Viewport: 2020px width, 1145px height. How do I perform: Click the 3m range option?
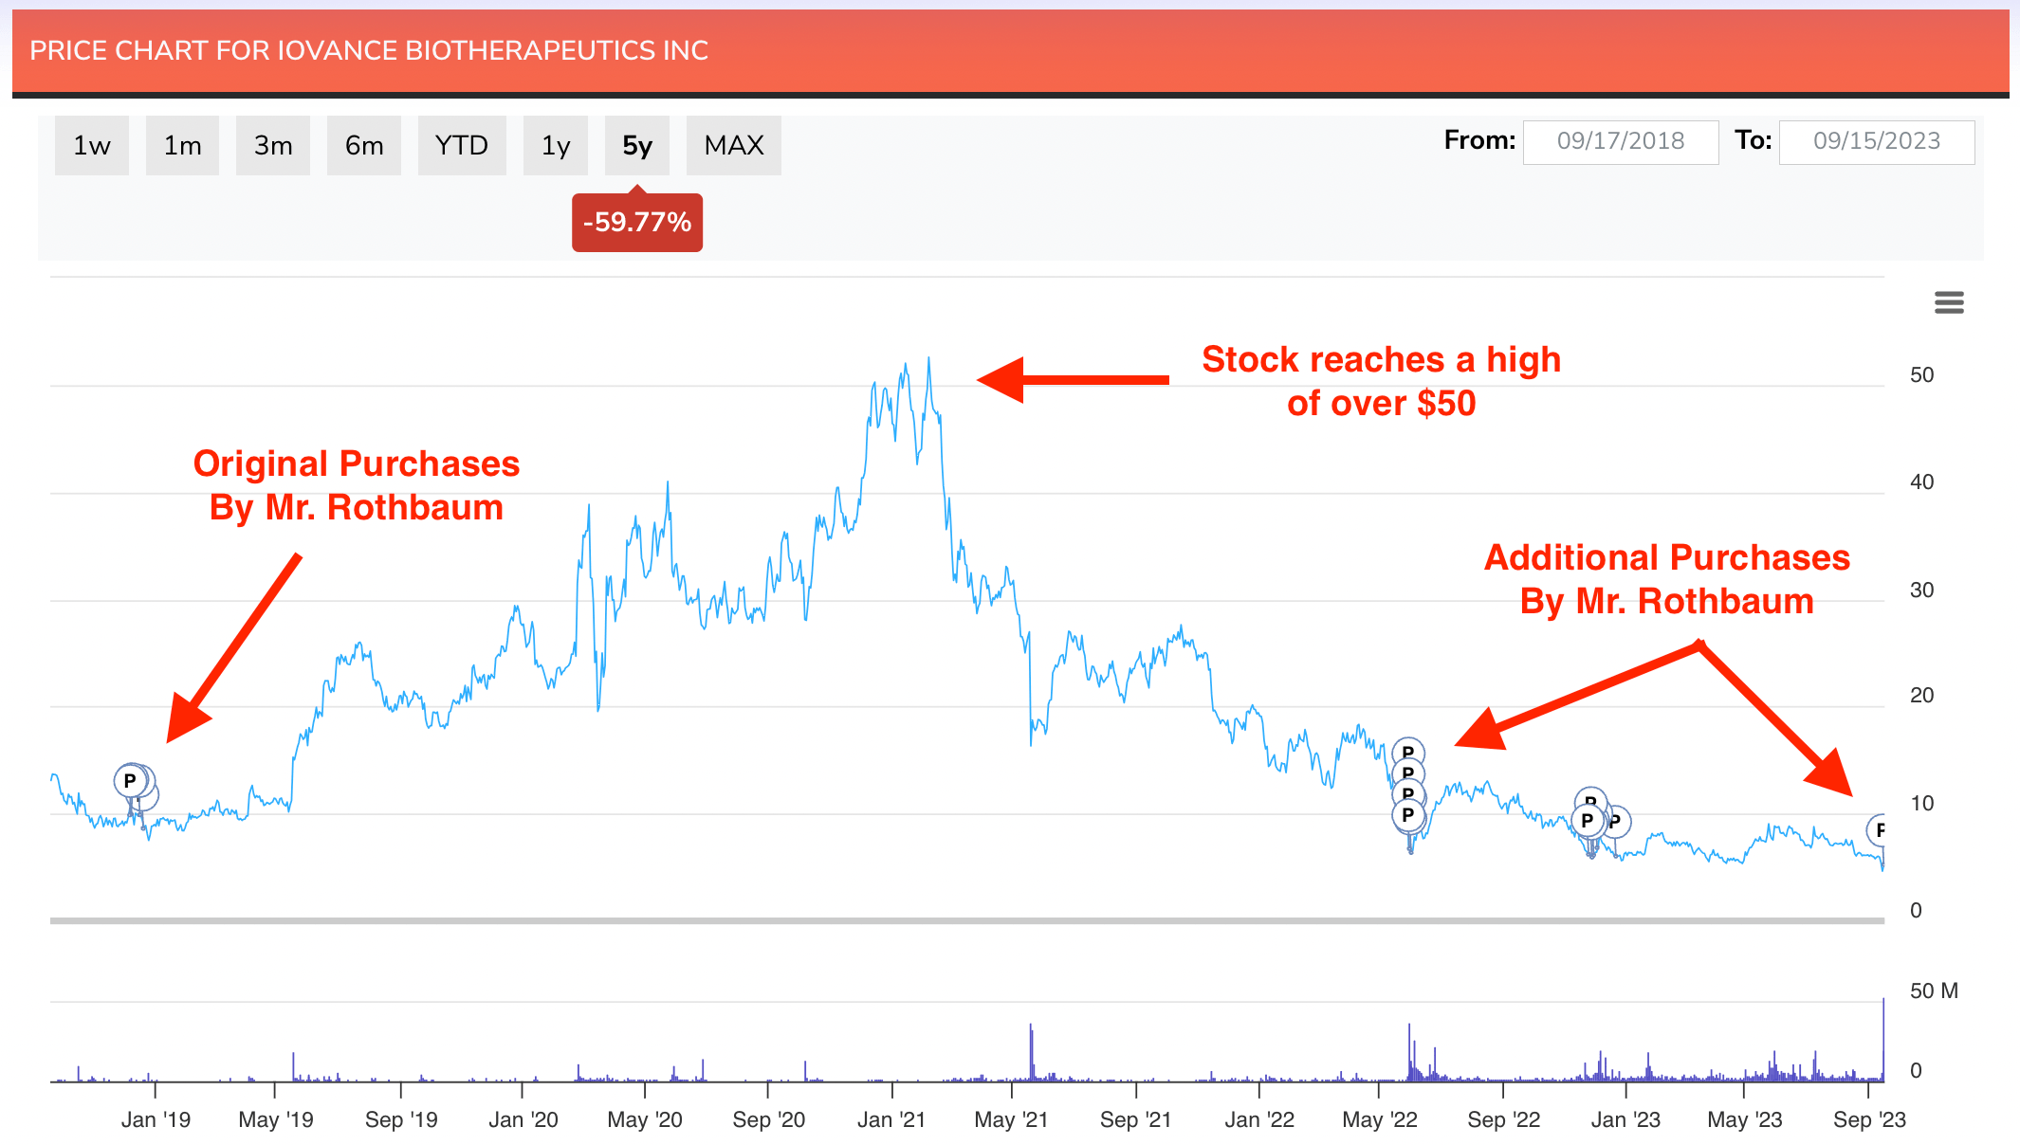(272, 145)
